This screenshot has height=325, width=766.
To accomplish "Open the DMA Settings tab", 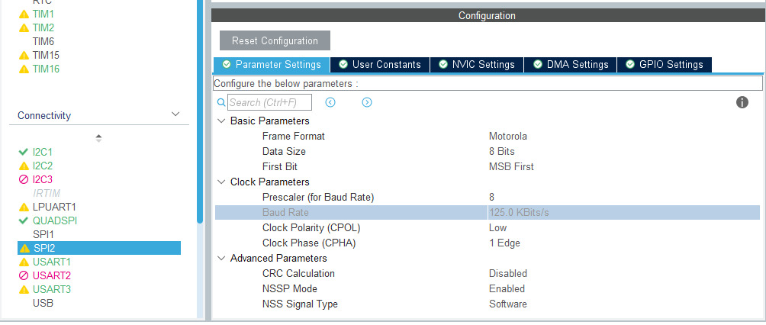I will pyautogui.click(x=571, y=65).
